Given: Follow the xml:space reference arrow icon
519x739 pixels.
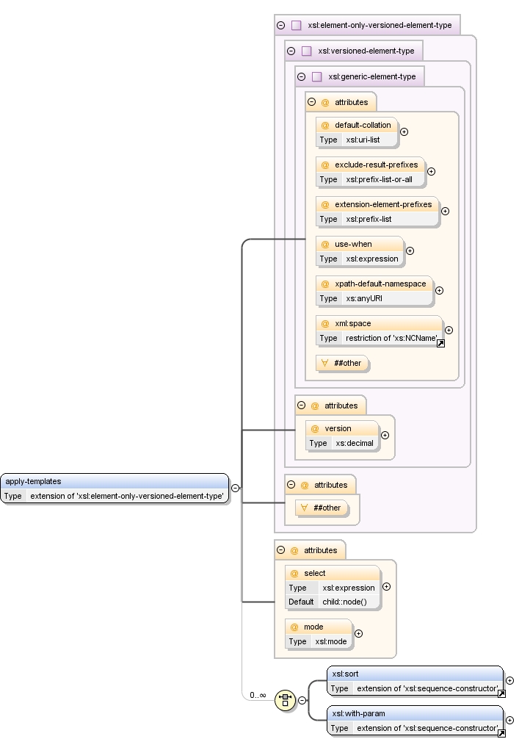Looking at the screenshot, I should 441,344.
